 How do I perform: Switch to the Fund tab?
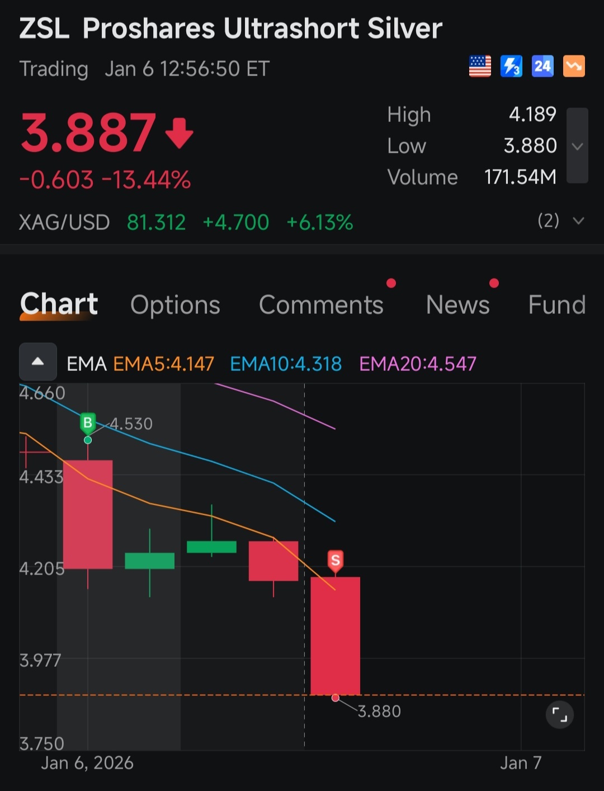point(557,305)
